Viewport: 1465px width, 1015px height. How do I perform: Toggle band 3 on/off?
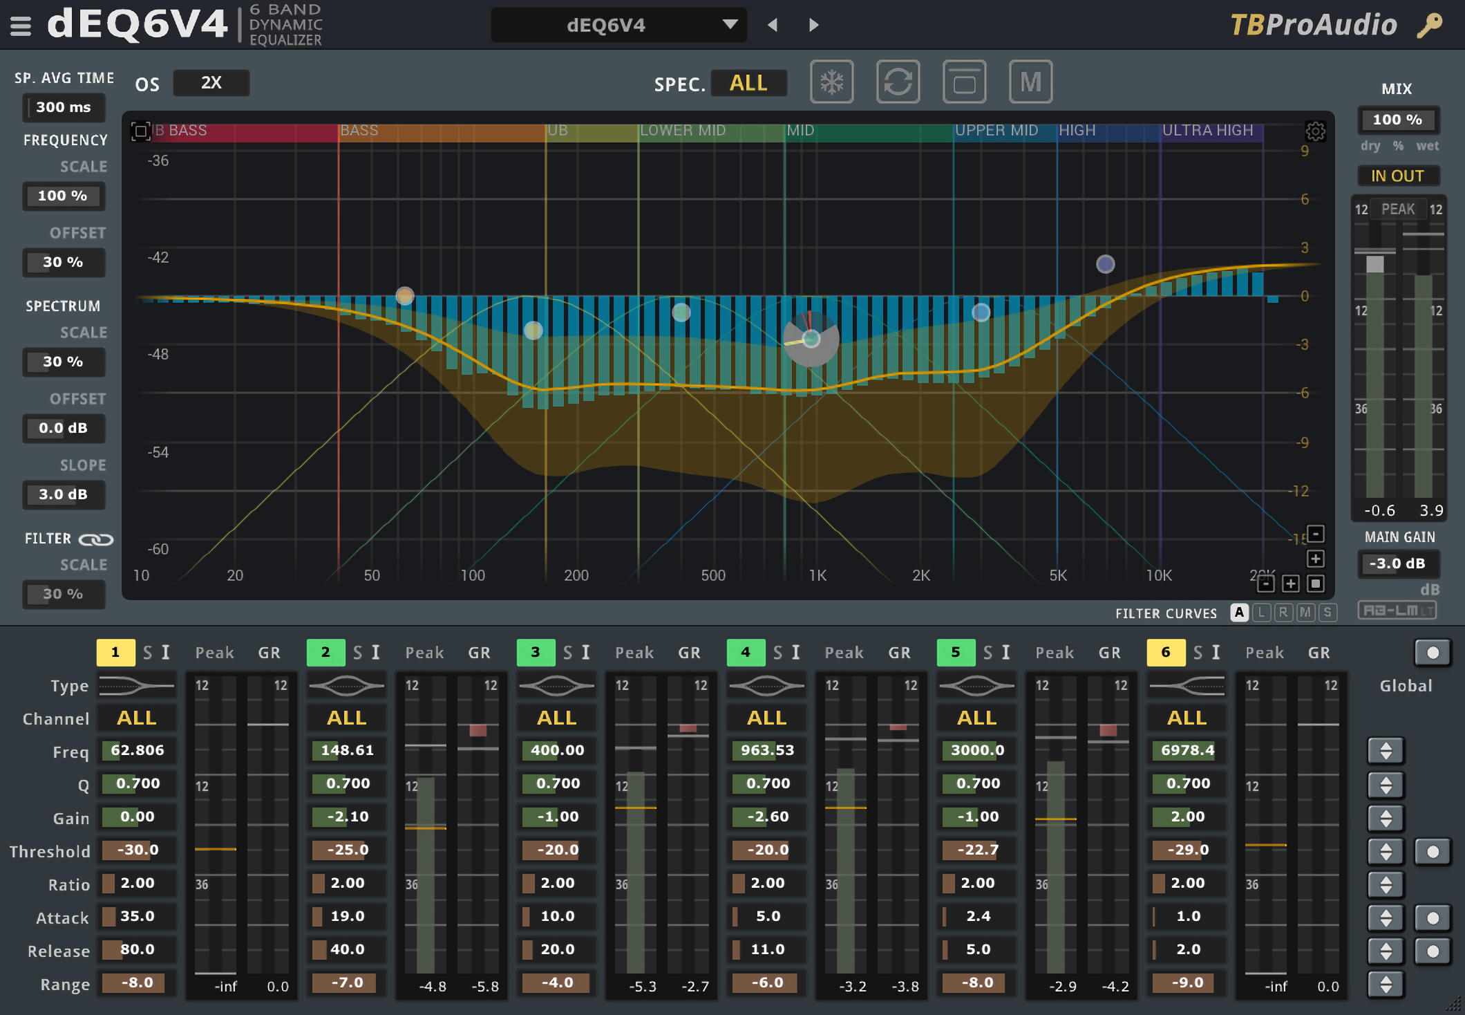[x=536, y=652]
